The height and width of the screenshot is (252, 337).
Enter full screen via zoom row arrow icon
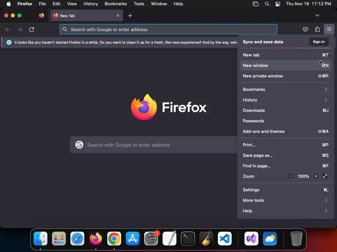(325, 176)
